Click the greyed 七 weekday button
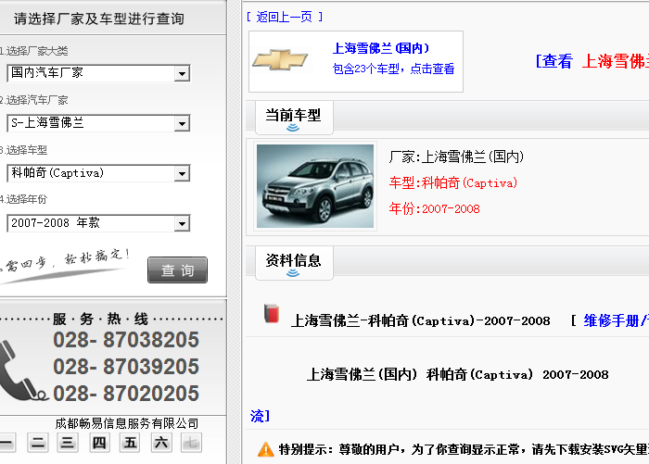This screenshot has width=649, height=464. click(191, 443)
